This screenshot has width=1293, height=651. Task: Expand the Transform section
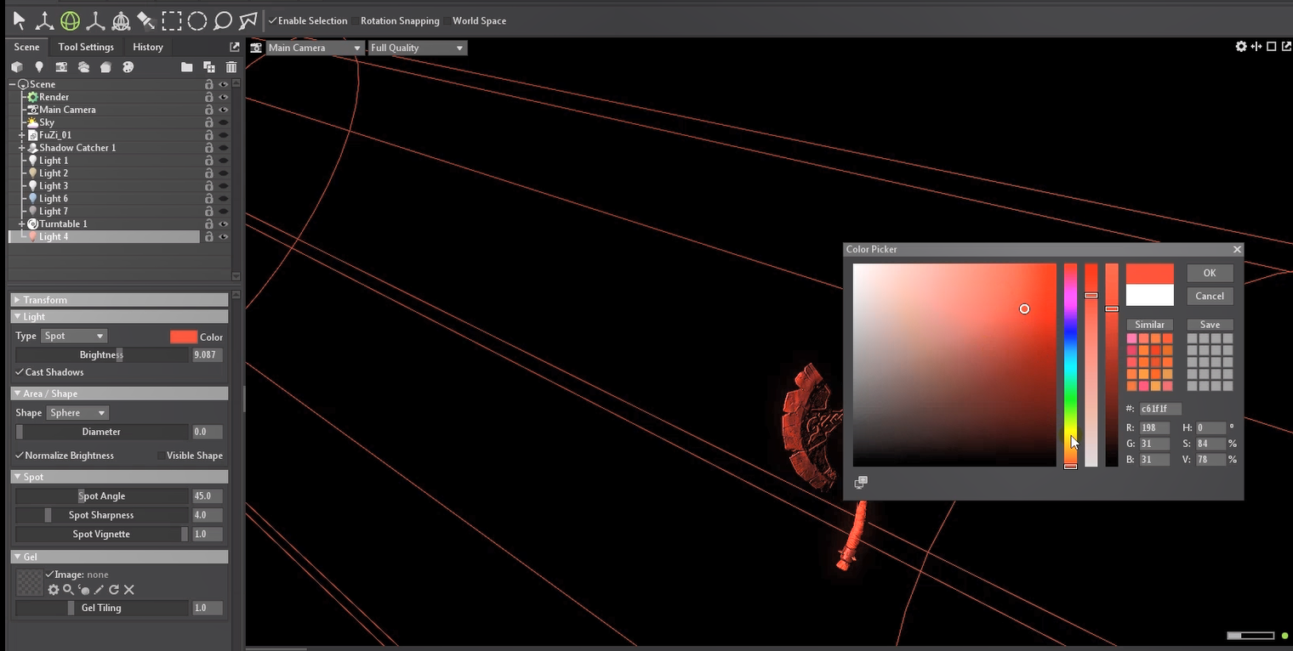(x=45, y=300)
